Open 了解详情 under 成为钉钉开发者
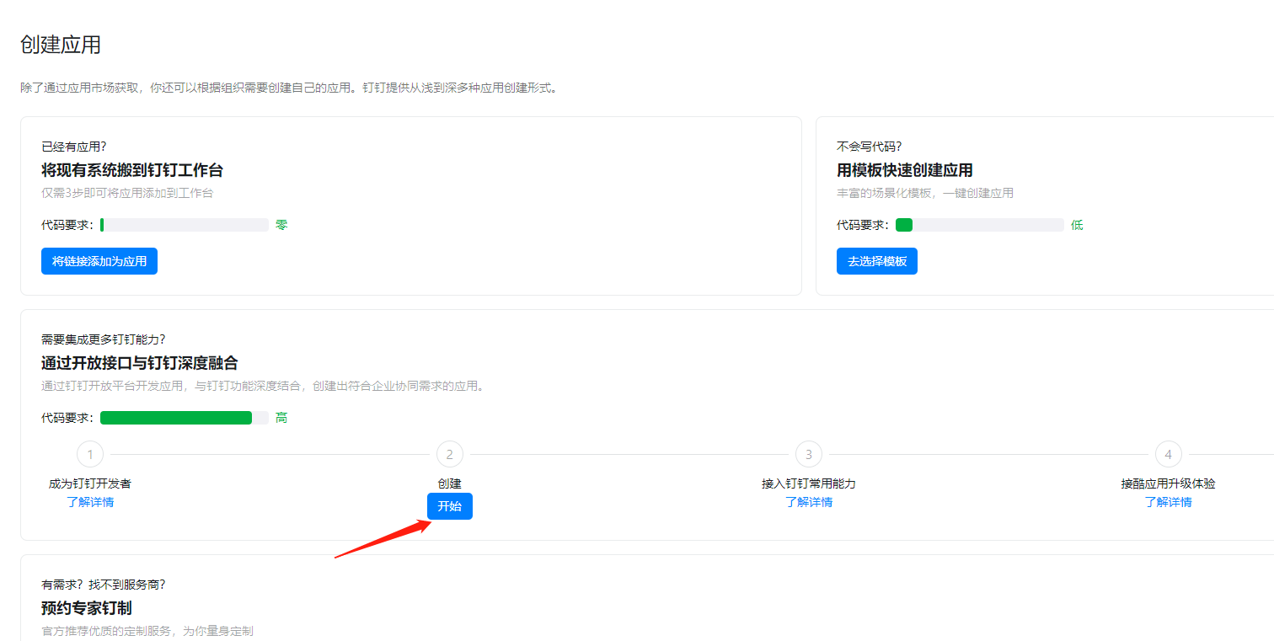 point(90,502)
